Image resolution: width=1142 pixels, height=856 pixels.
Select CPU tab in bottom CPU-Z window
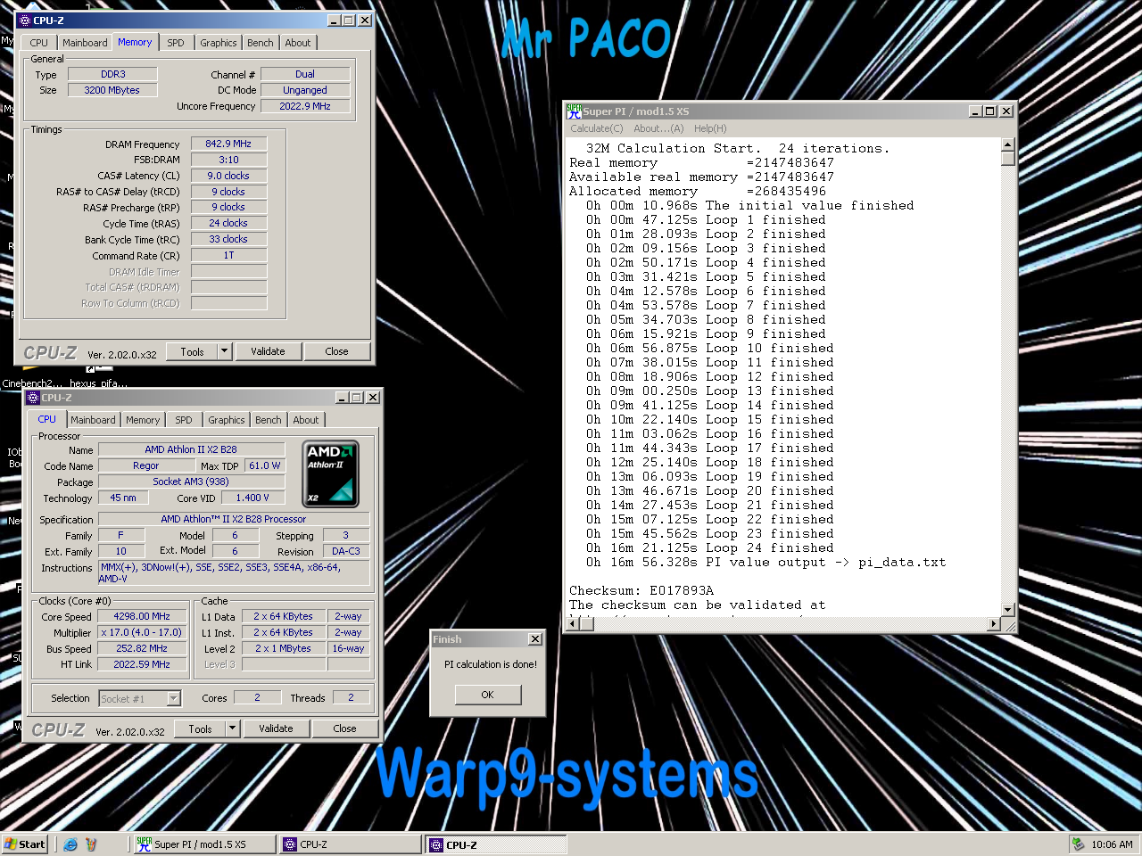pyautogui.click(x=47, y=419)
